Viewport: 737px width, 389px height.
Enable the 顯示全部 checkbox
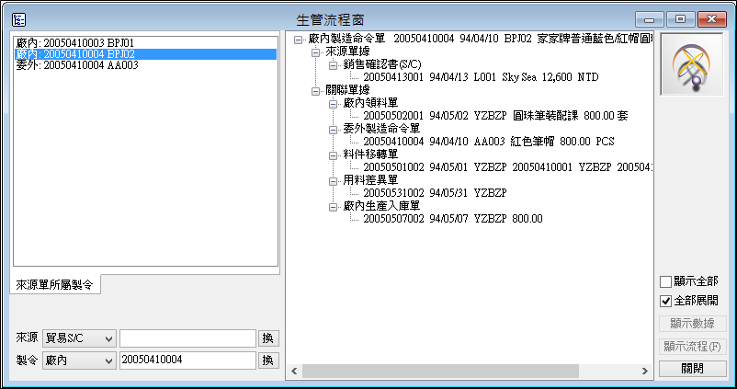[666, 281]
